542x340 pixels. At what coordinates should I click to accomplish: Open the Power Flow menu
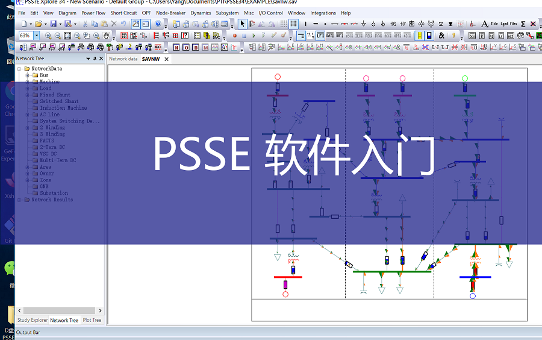click(93, 13)
